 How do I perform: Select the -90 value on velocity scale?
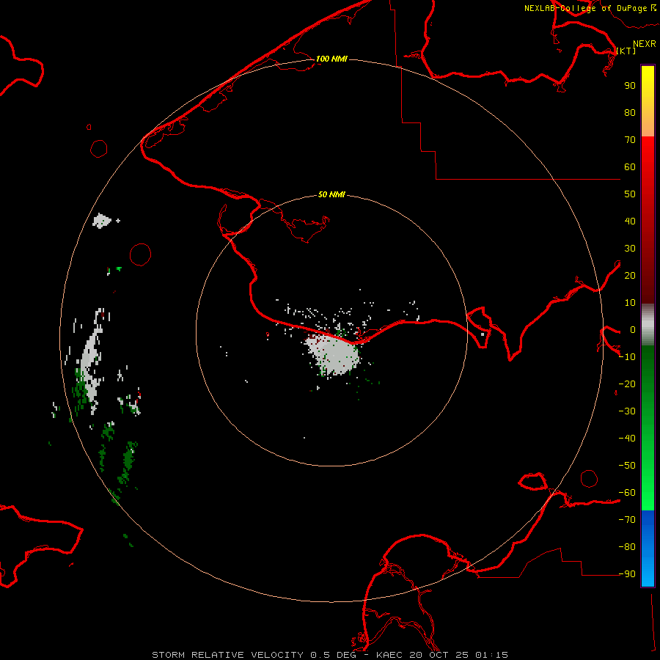pos(627,573)
